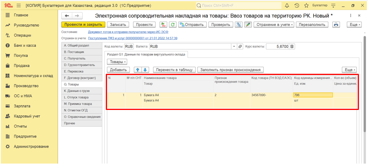Expand Отражение в учете menu
Screen dimensions: 368x167
tap(274, 25)
